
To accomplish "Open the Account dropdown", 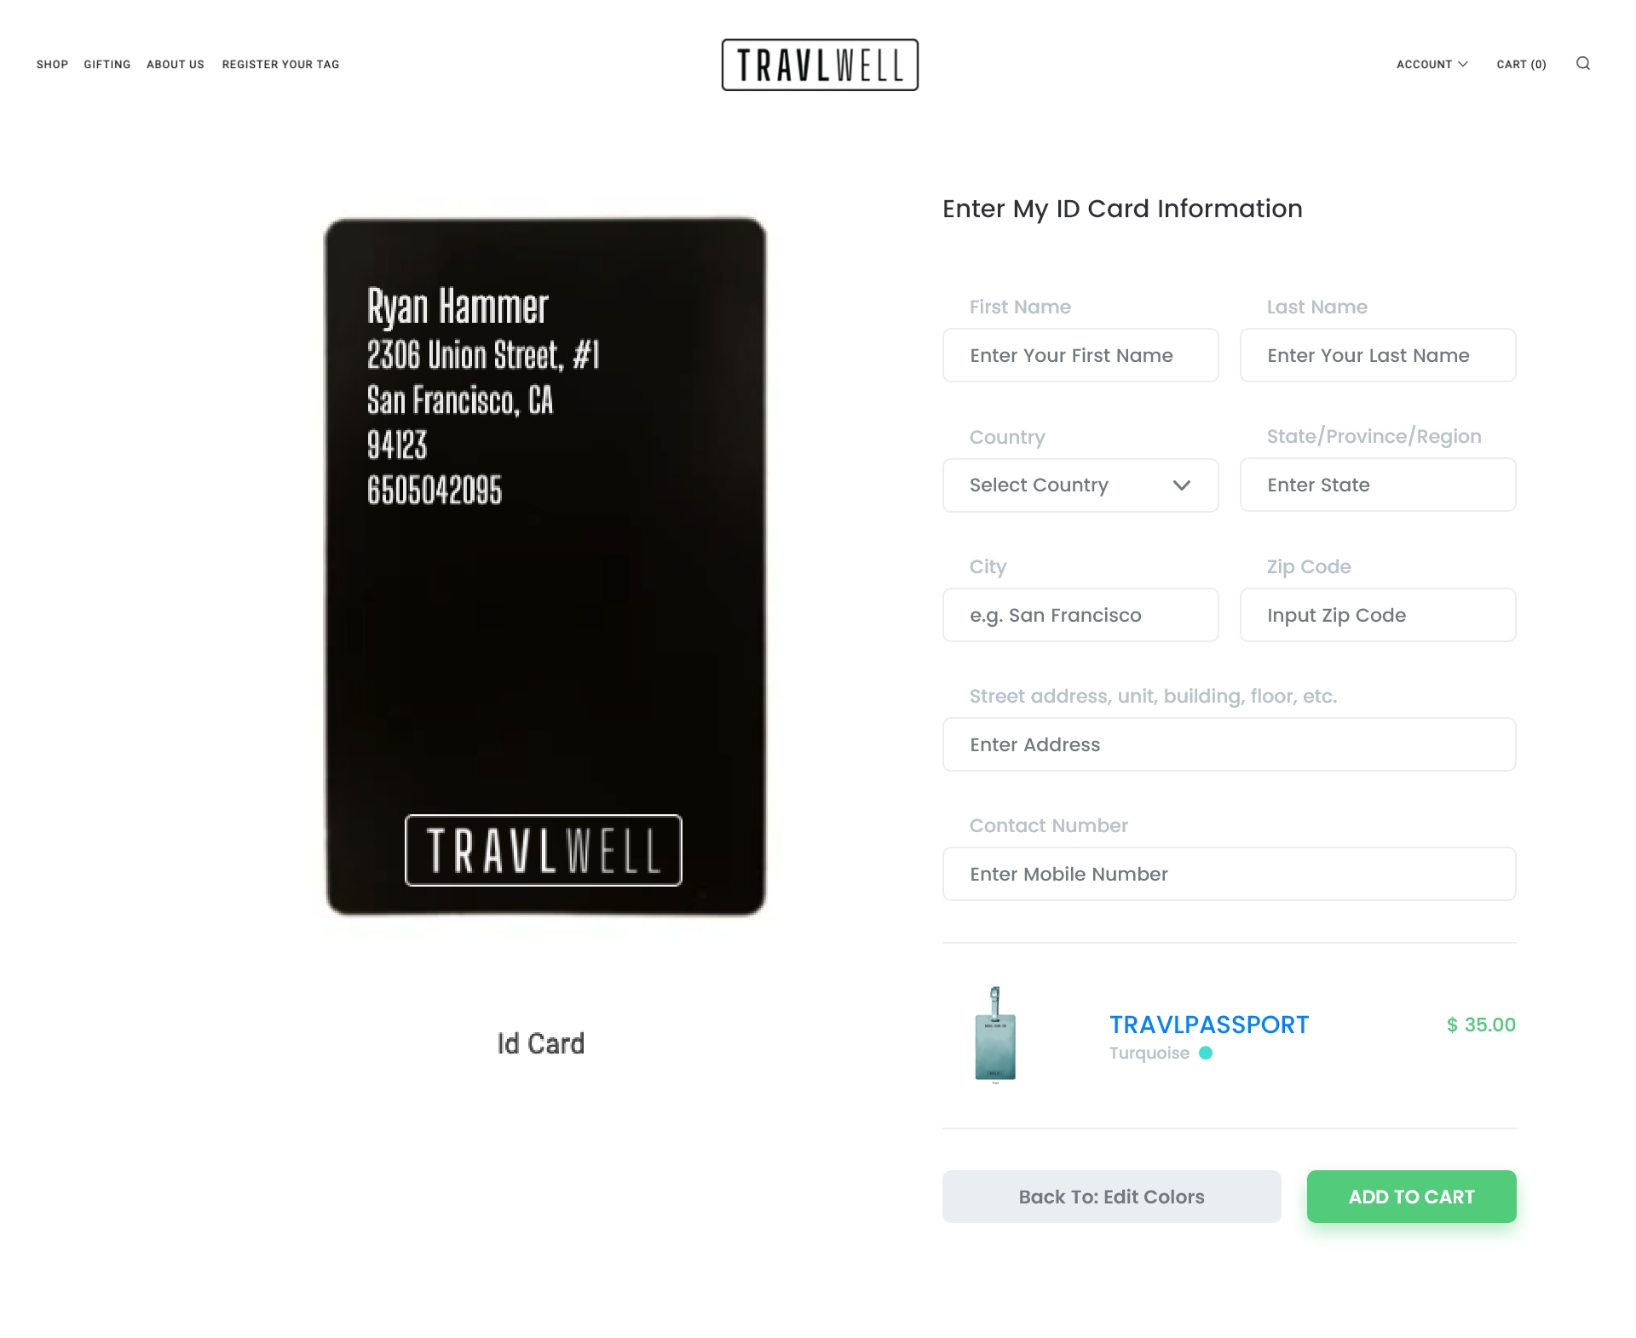I will click(x=1431, y=64).
